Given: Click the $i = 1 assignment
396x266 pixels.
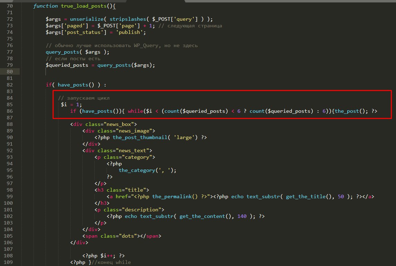Looking at the screenshot, I should 71,104.
